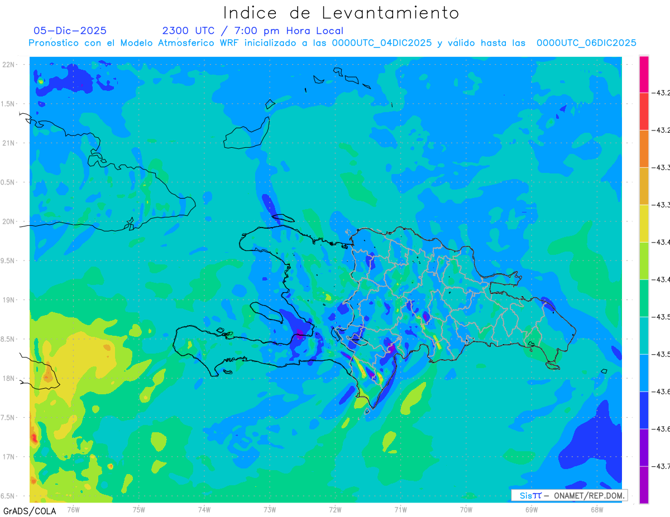This screenshot has width=670, height=517.
Task: Select the amber-gold legend swatch
Action: pyautogui.click(x=644, y=186)
